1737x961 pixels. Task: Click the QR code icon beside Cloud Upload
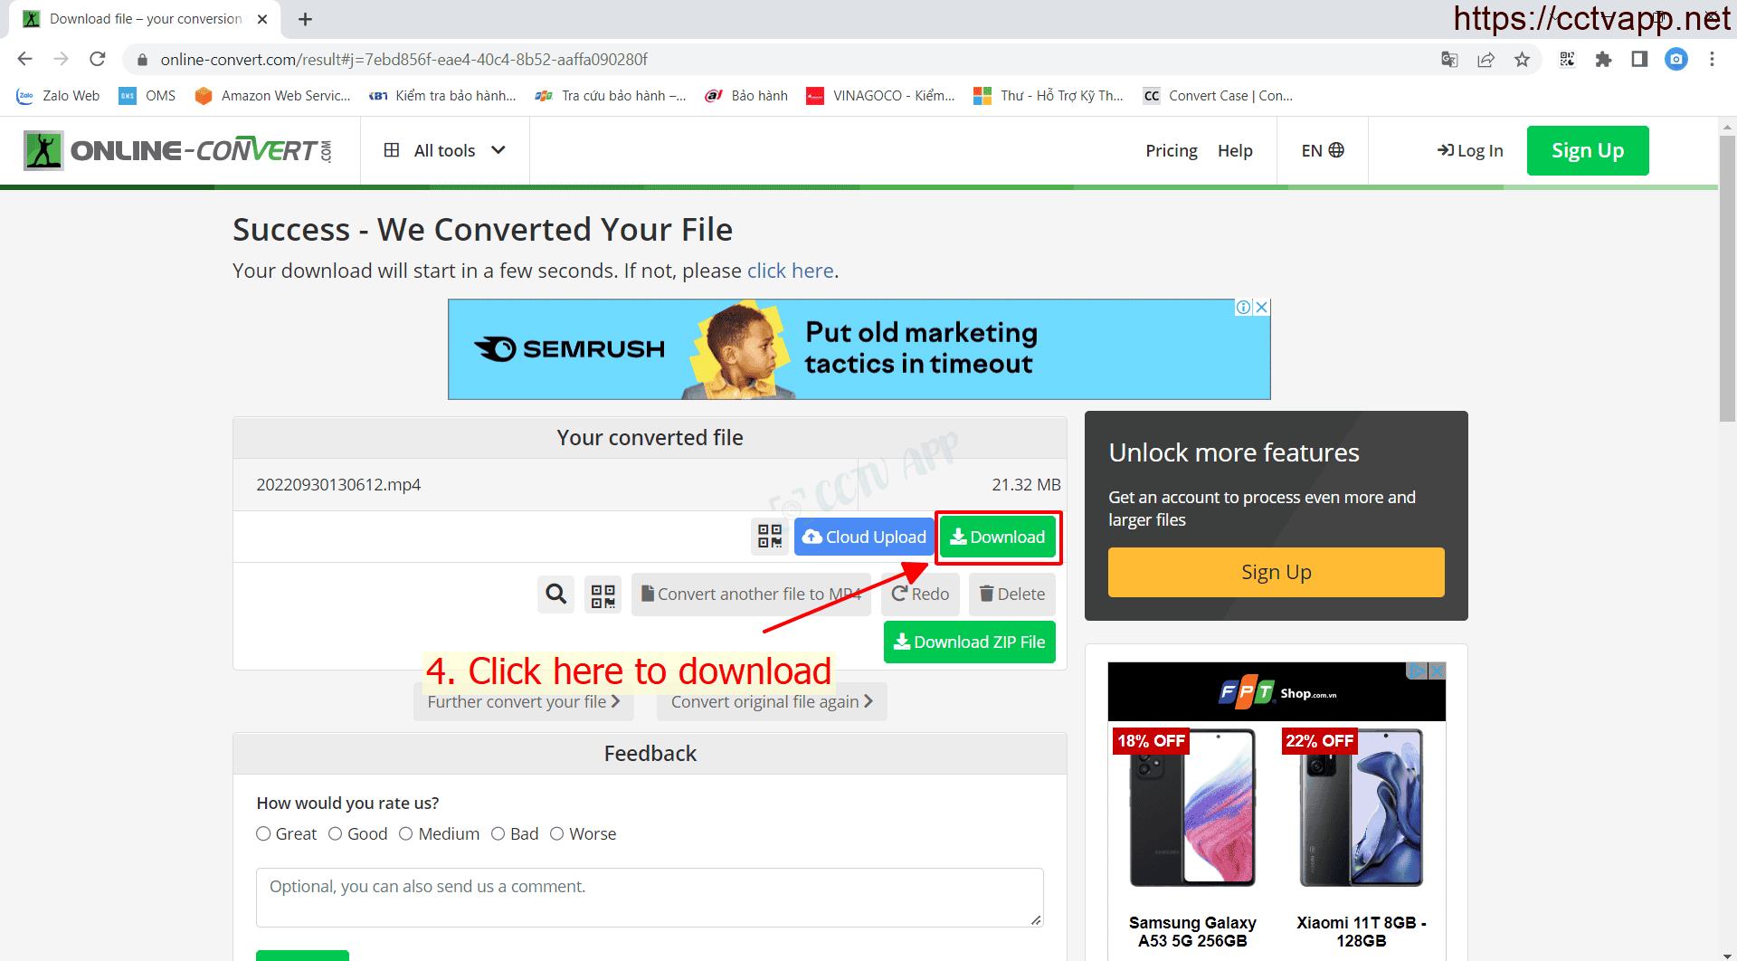tap(770, 537)
